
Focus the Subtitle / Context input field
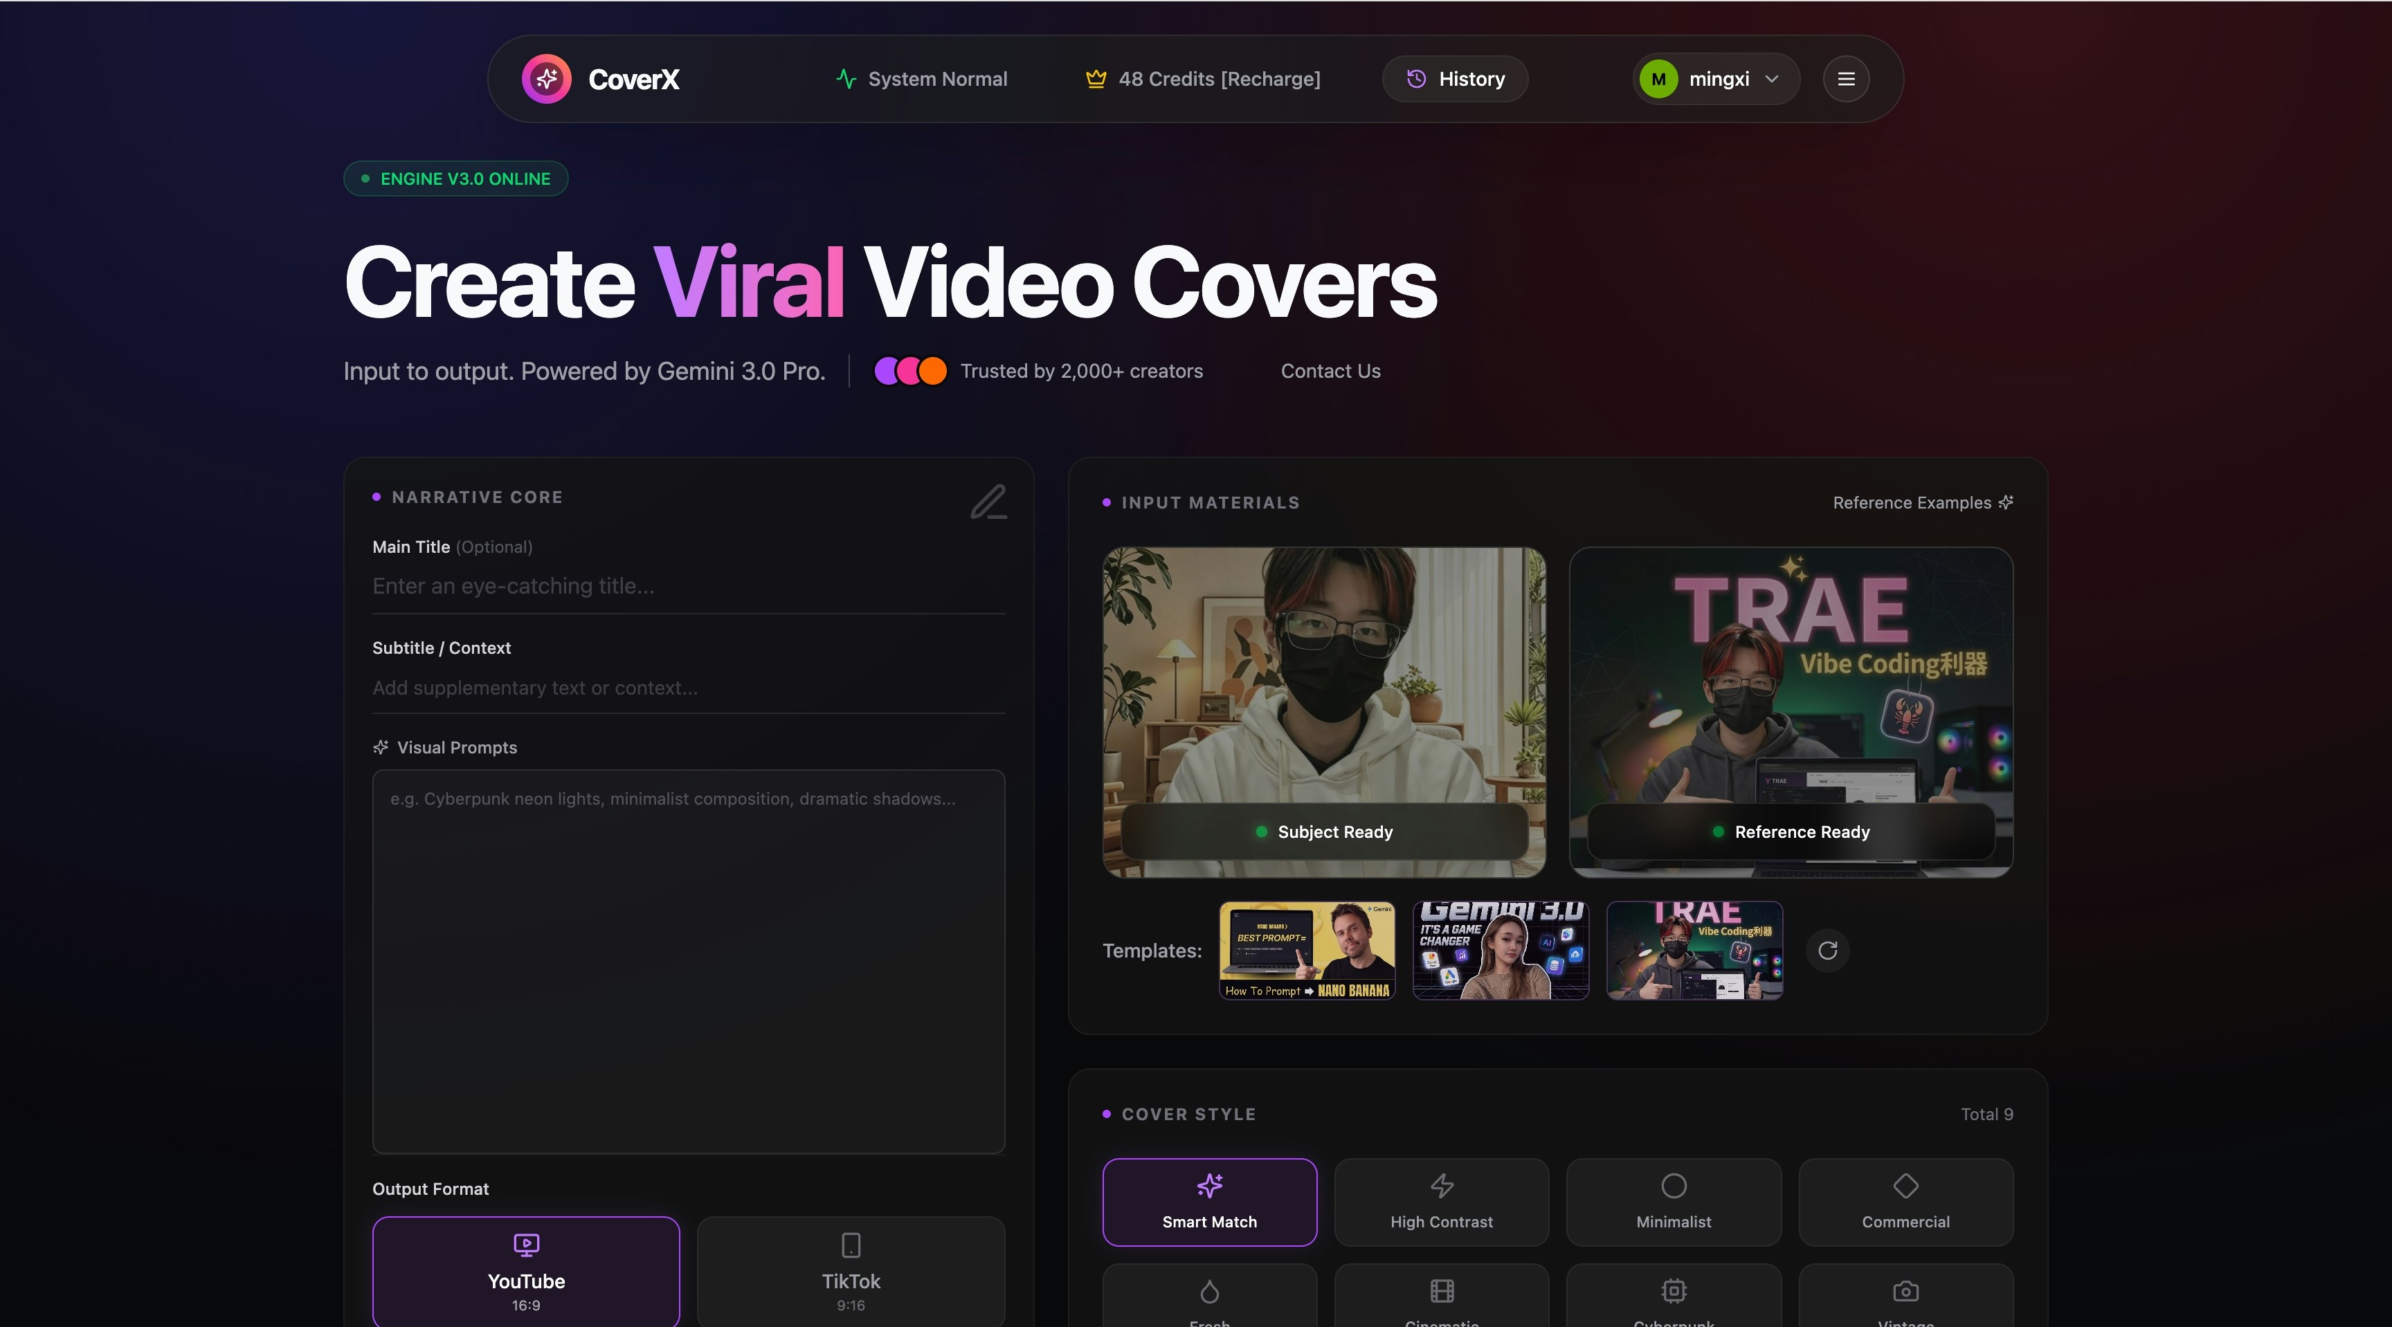(x=689, y=688)
